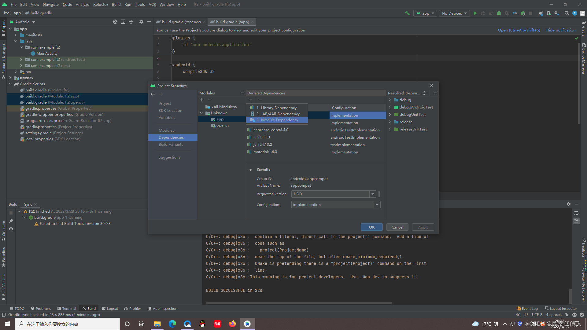Open the Requested Version dropdown
This screenshot has width=587, height=330.
(x=373, y=194)
